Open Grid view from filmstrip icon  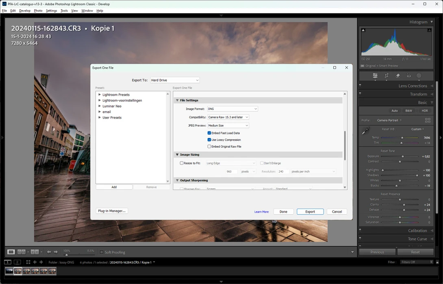click(28, 262)
